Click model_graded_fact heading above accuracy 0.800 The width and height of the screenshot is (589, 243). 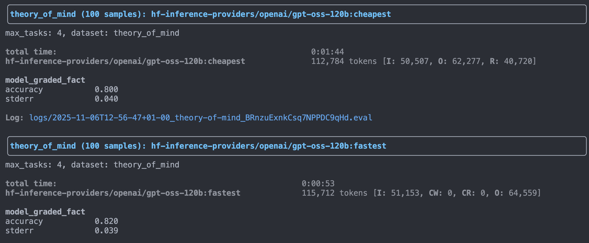coord(45,80)
